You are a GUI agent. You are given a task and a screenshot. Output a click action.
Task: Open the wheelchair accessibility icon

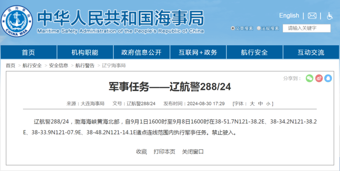click(x=330, y=16)
